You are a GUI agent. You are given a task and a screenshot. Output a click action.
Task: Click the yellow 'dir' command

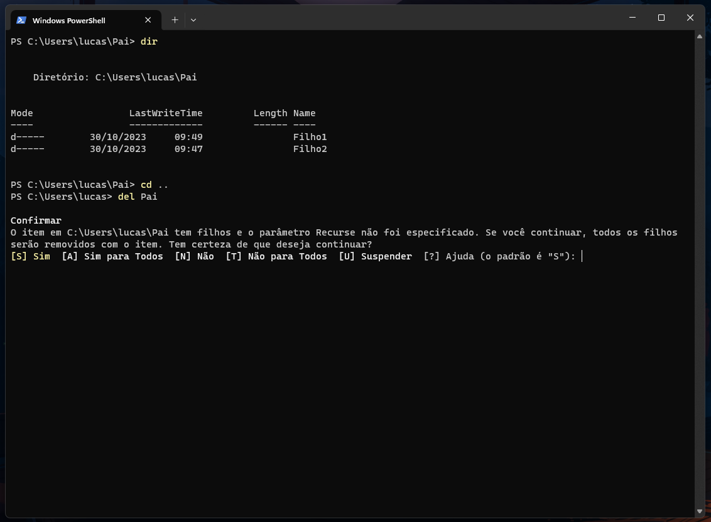pyautogui.click(x=149, y=41)
